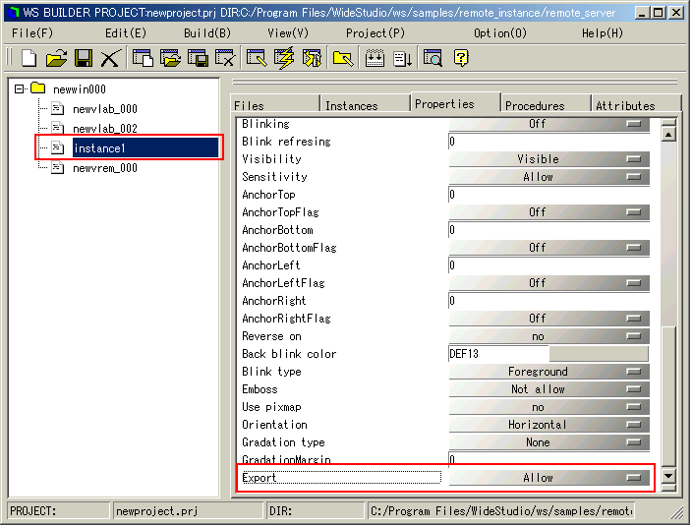
Task: Open the Orientation dropdown showing Horizontal
Action: coord(549,425)
